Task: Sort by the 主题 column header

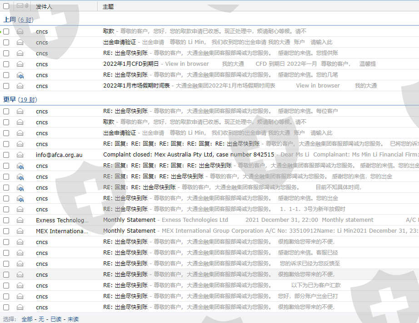Action: tap(108, 7)
